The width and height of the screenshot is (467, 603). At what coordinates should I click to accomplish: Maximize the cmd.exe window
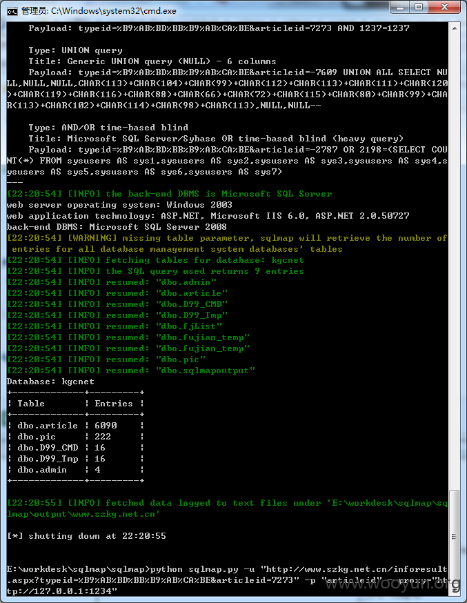(x=419, y=7)
